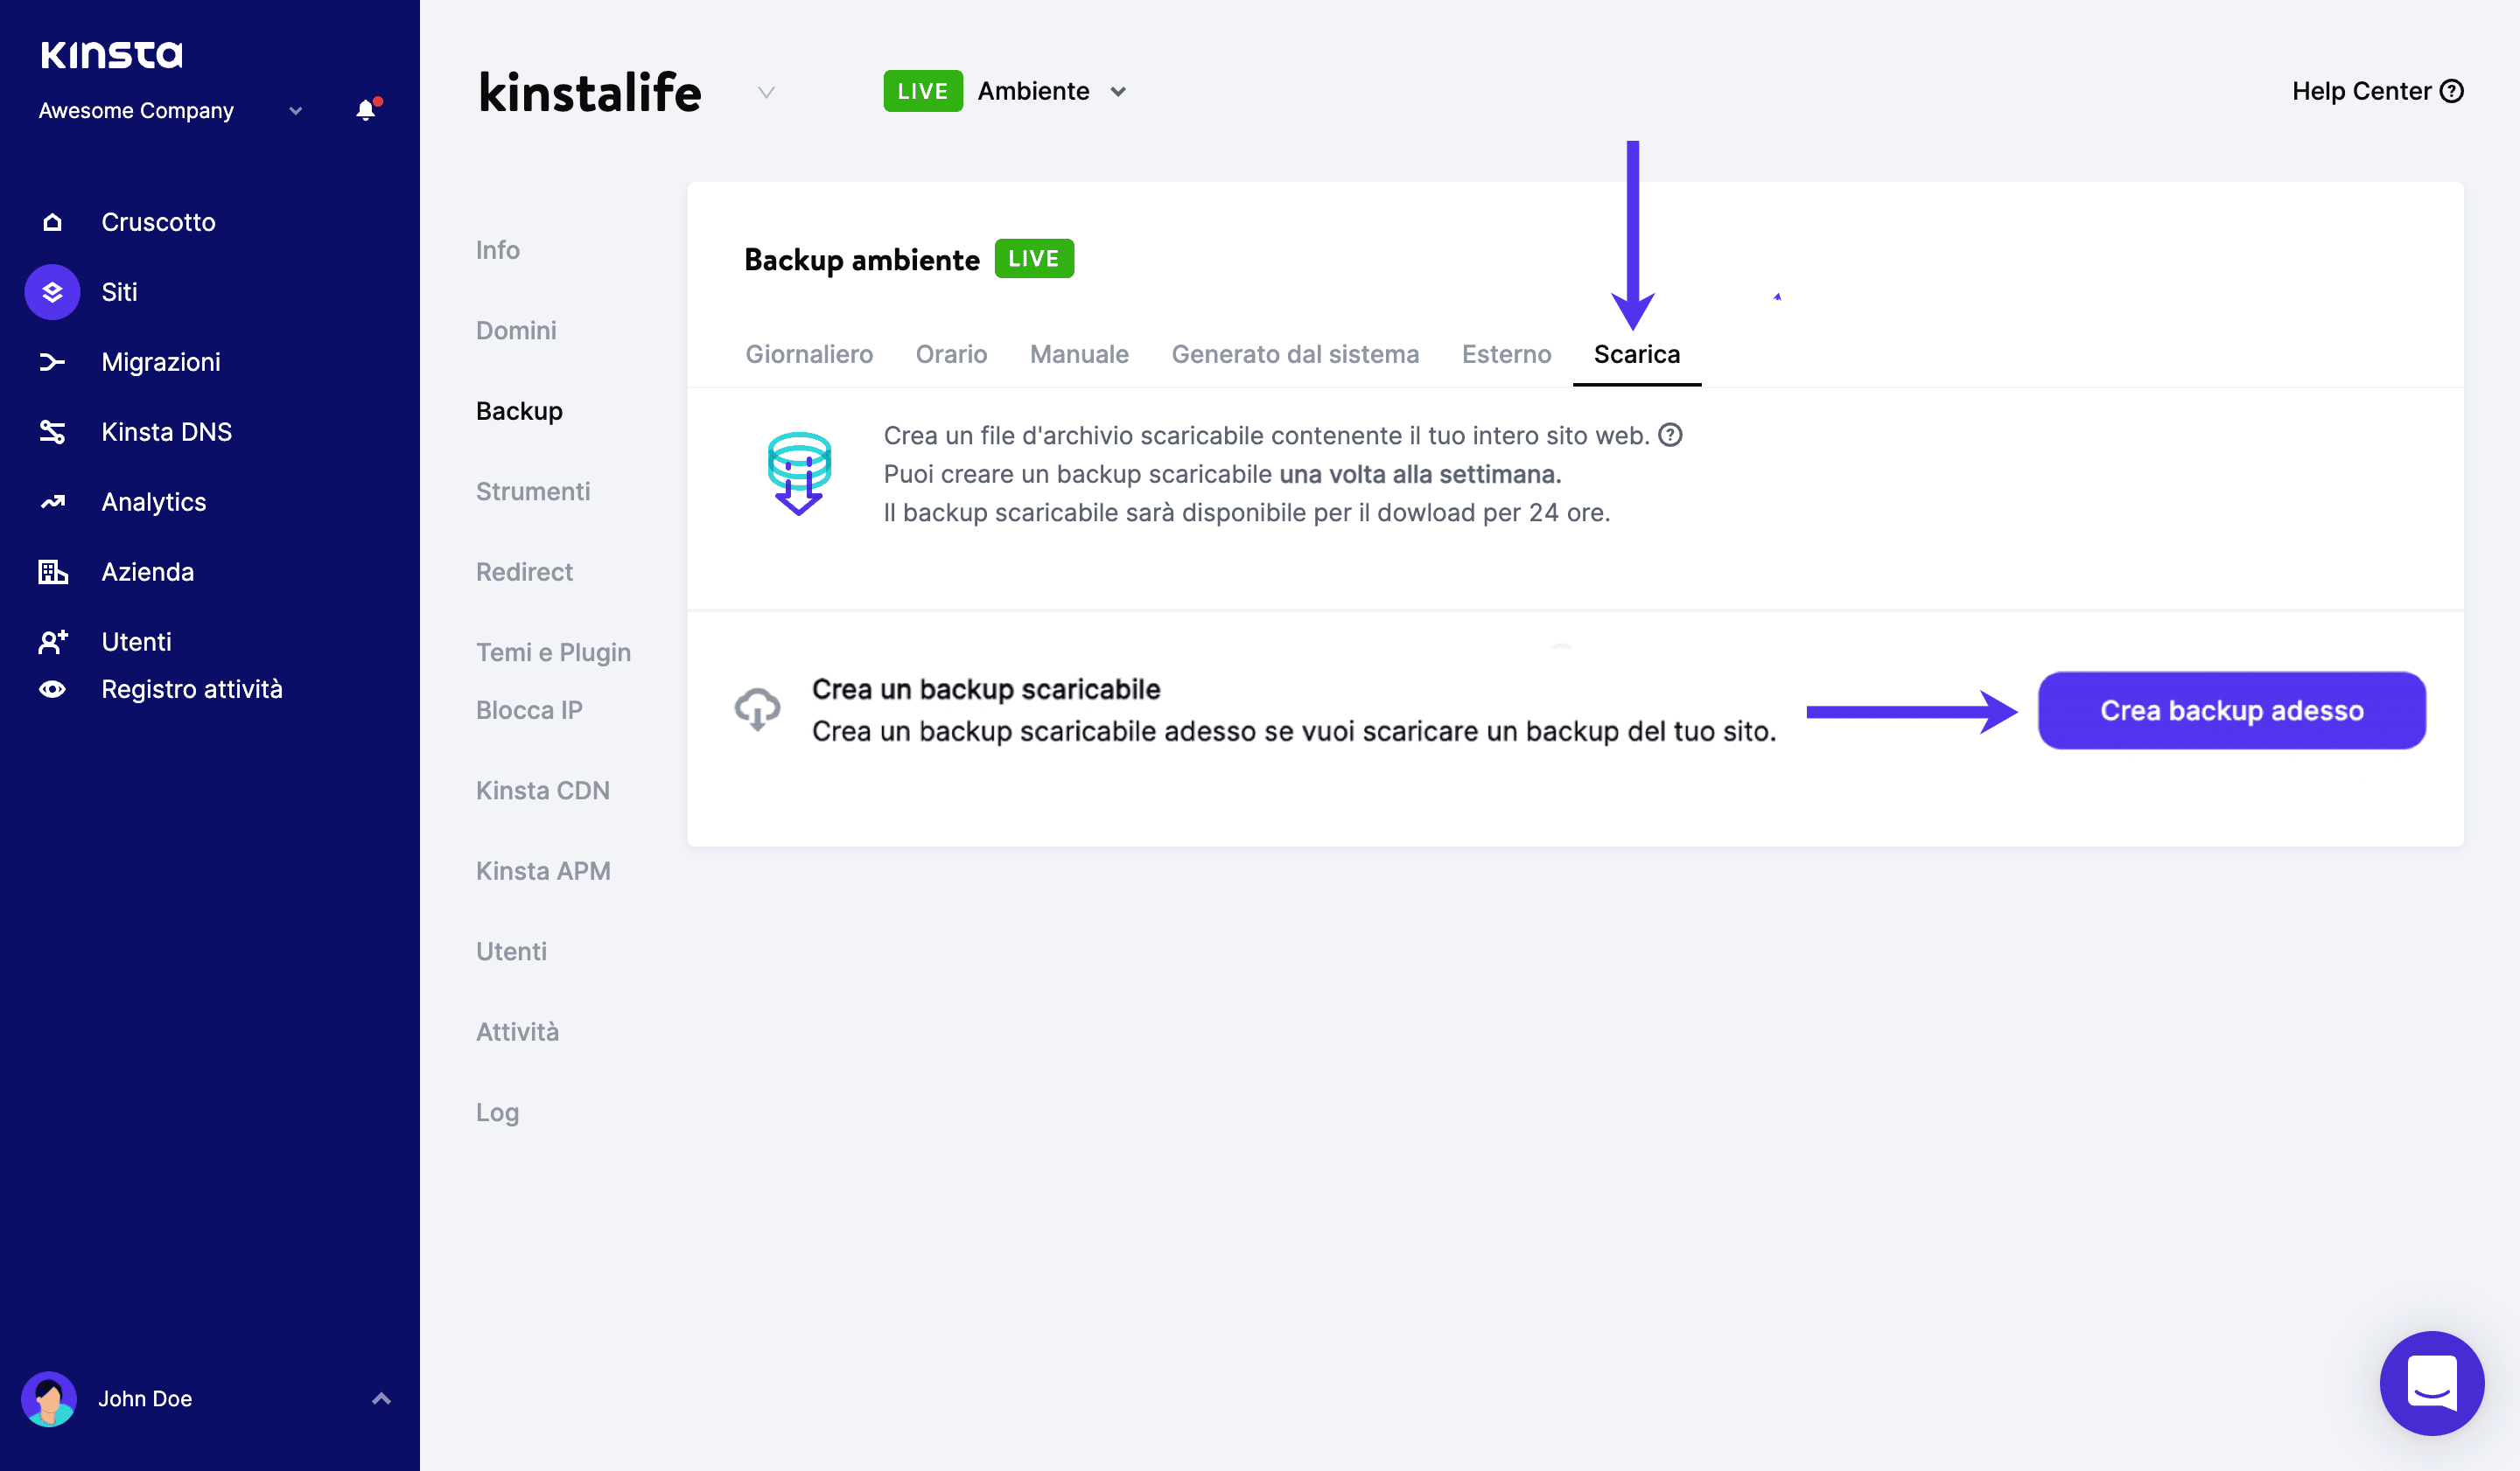Click the Cruscotto sidebar icon
The width and height of the screenshot is (2520, 1471).
tap(52, 222)
